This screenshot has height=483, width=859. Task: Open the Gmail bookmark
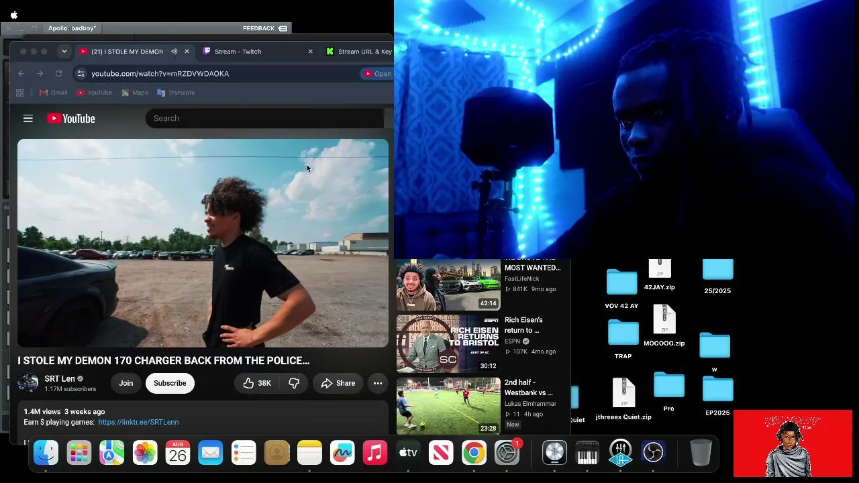53,93
